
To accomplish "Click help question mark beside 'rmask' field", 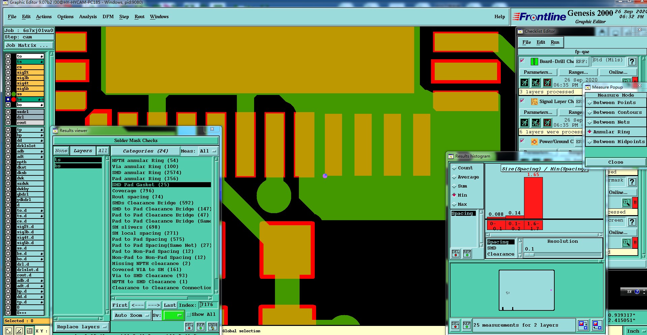I will pos(632,182).
